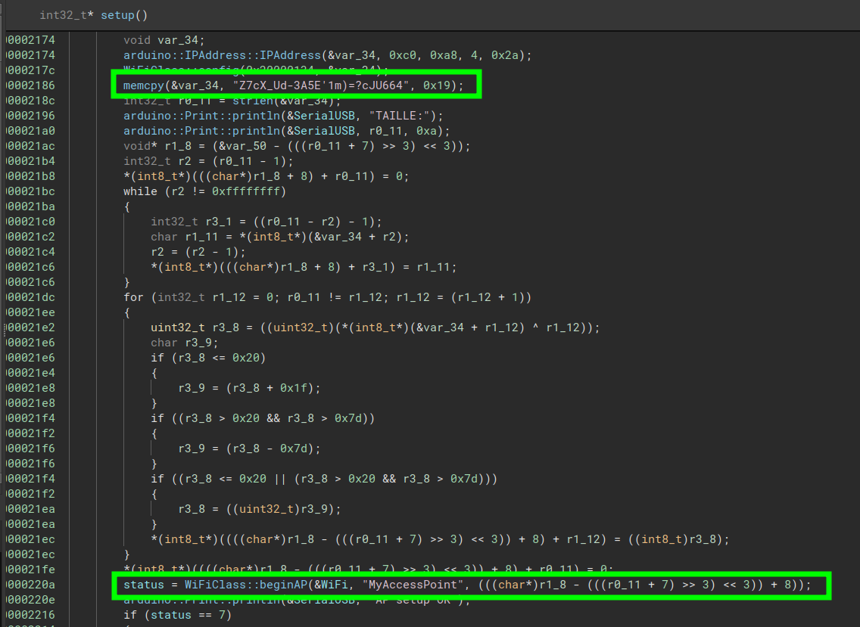Screen dimensions: 860x627
Task: Click the address 0002196 in the gutter
Action: tap(31, 116)
